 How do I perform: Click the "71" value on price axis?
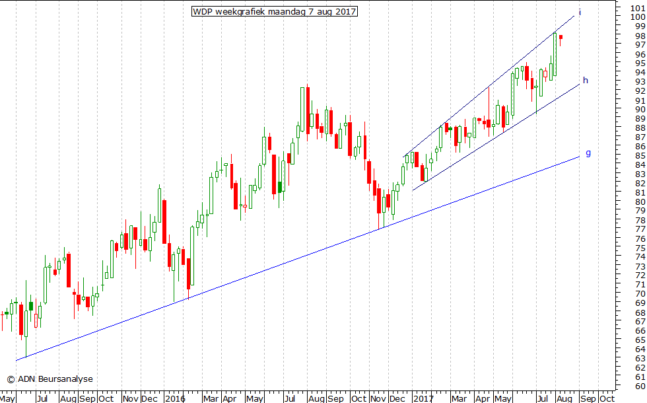tap(640, 285)
